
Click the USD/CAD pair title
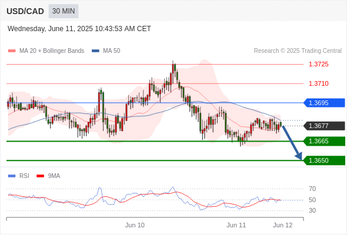[x=25, y=11]
